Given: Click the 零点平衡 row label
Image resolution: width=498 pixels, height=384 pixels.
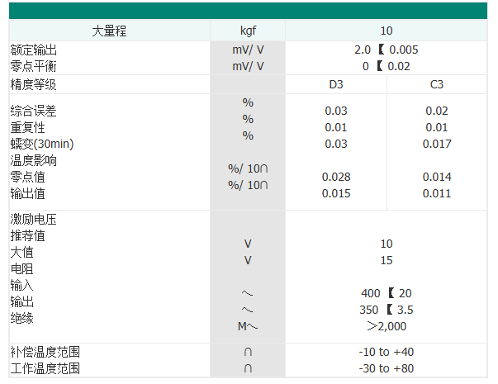Looking at the screenshot, I should tap(33, 66).
